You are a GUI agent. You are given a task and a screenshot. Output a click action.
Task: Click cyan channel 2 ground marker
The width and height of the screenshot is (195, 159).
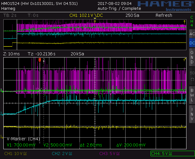(2, 114)
